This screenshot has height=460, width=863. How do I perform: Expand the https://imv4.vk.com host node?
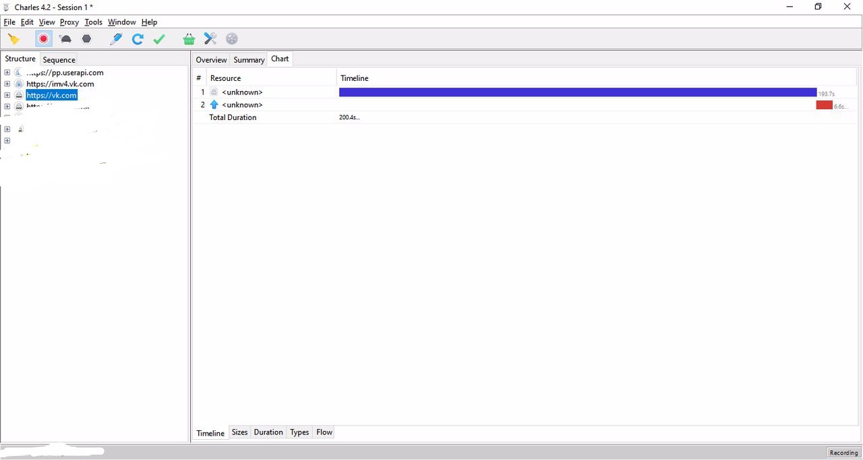pos(7,84)
